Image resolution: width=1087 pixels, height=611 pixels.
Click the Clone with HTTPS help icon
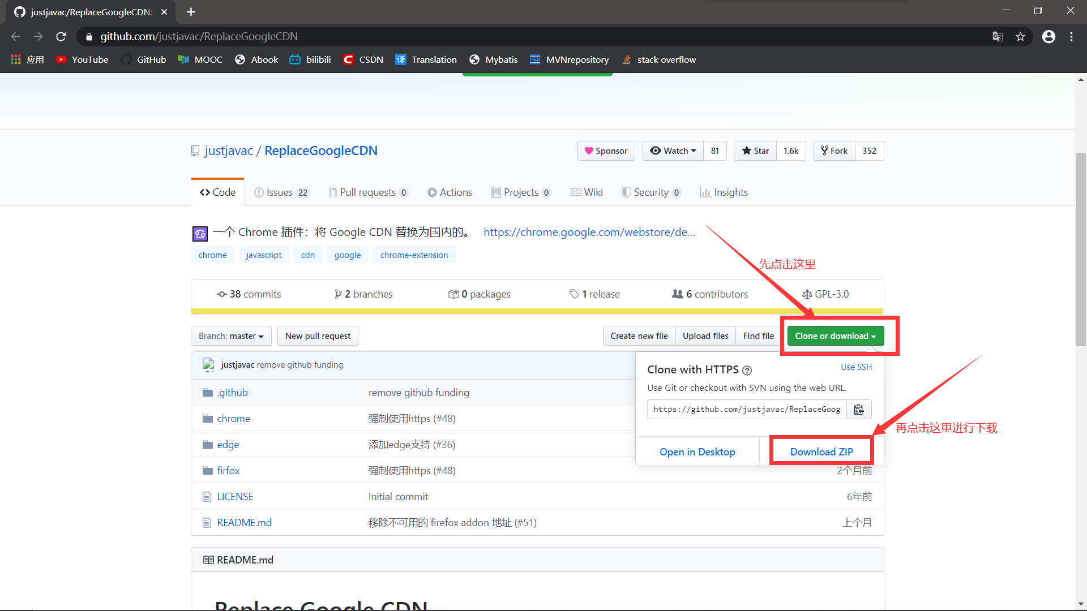747,371
